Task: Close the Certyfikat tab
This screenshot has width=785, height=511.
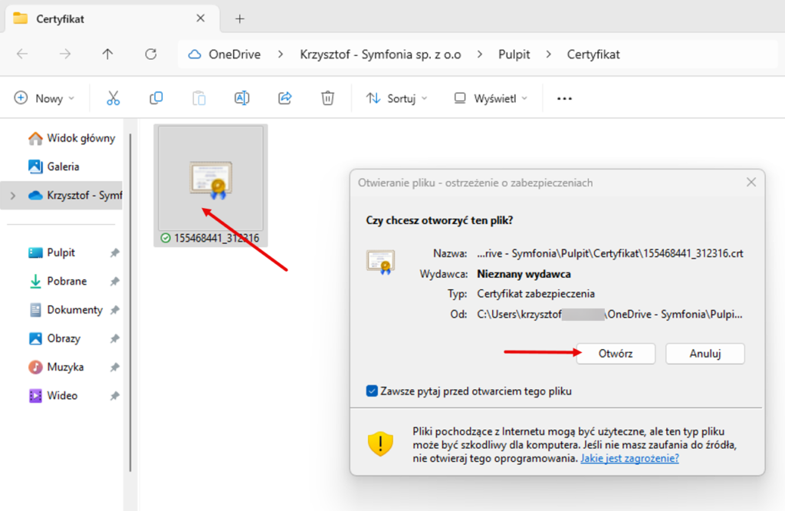Action: tap(200, 18)
